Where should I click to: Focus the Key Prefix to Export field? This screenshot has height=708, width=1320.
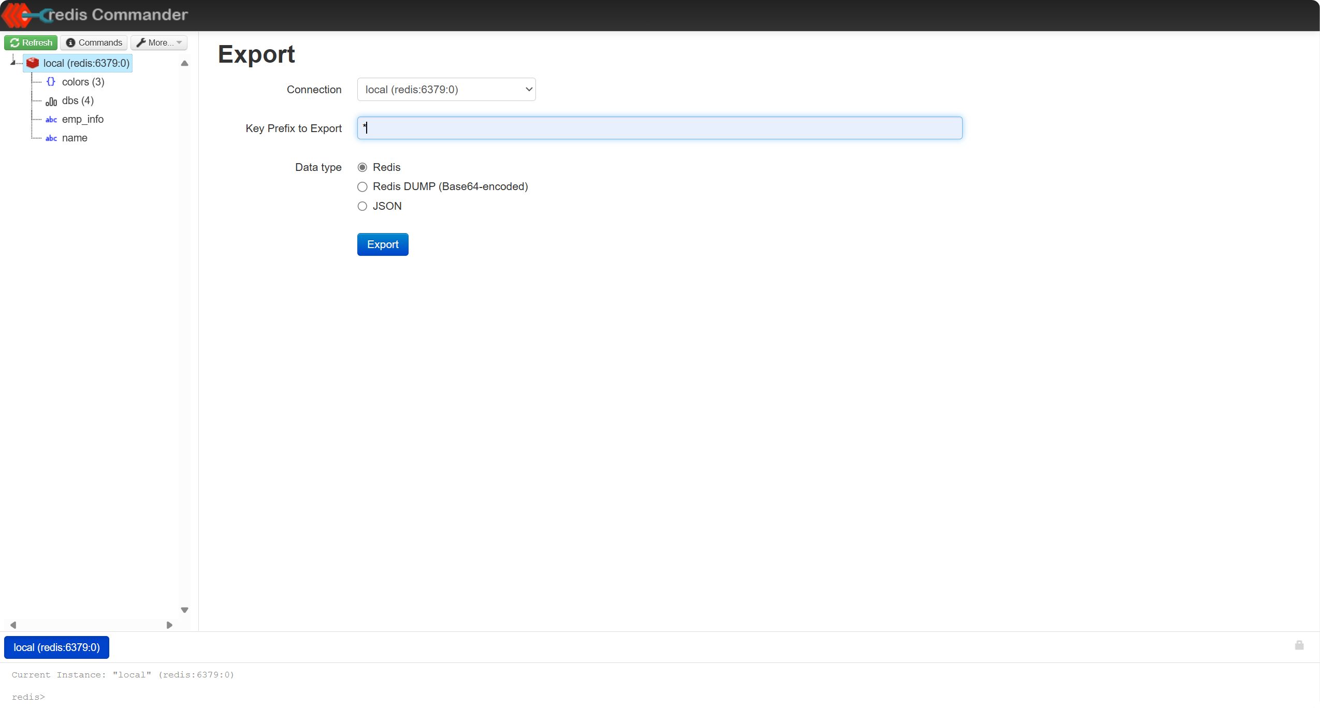[x=659, y=128]
